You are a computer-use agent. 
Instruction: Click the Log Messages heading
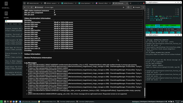(30, 63)
